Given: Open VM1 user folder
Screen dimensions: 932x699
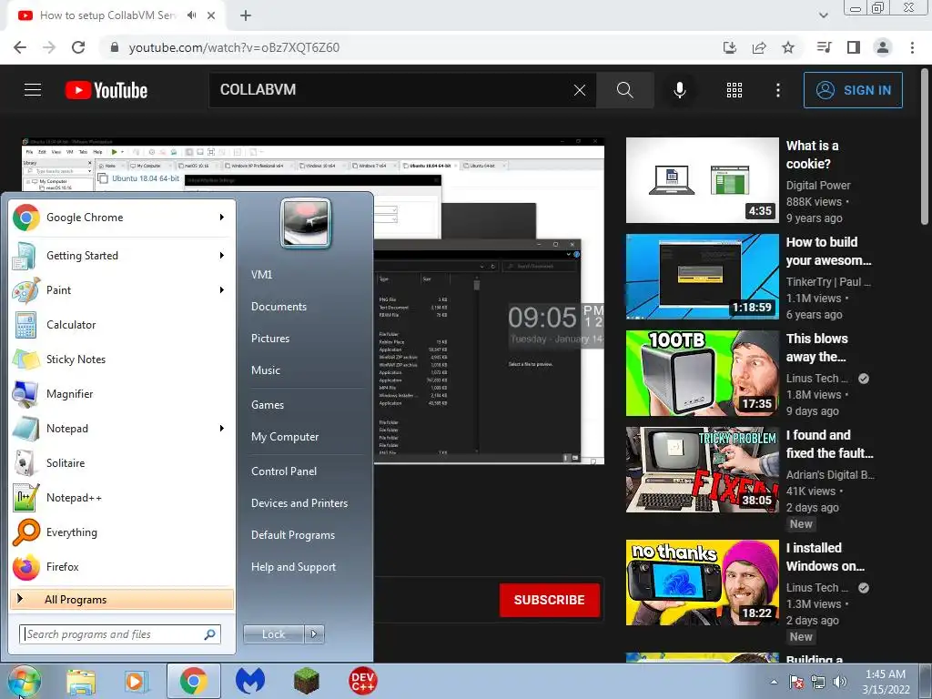Looking at the screenshot, I should point(261,275).
